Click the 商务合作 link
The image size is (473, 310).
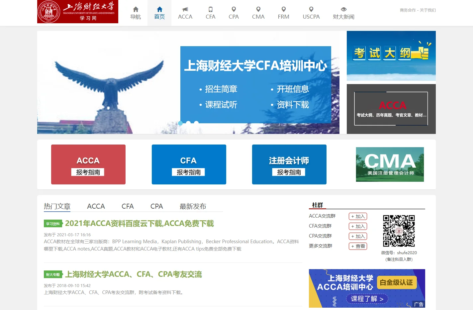click(408, 10)
